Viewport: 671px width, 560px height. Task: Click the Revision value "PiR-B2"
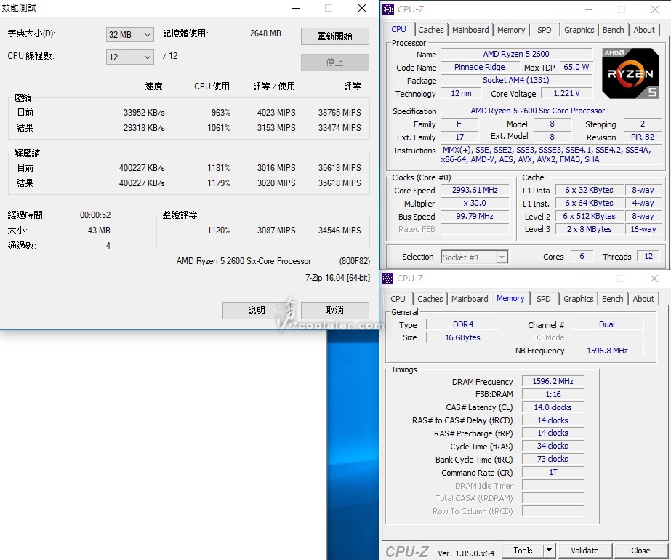pyautogui.click(x=643, y=137)
